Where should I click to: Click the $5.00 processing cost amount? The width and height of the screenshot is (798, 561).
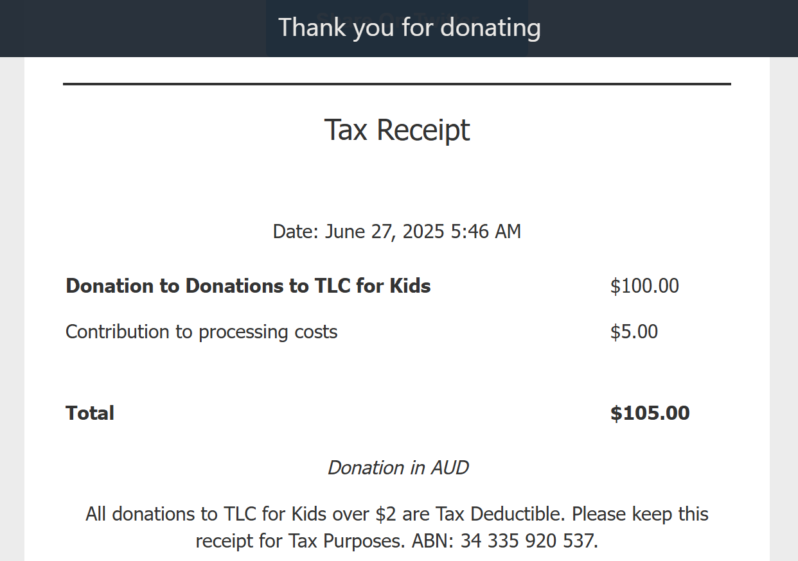click(x=634, y=332)
